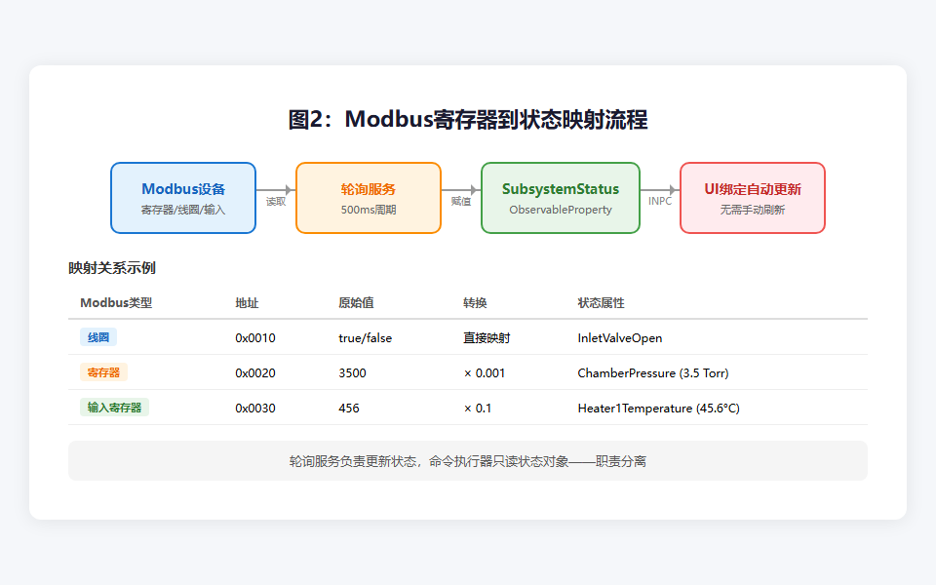
Task: Click the 读取 arrow label
Action: pos(276,202)
